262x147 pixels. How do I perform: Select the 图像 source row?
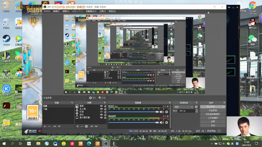pyautogui.click(x=91, y=106)
